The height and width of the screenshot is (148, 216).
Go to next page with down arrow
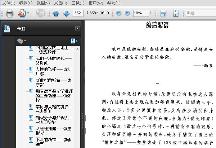click(x=66, y=14)
